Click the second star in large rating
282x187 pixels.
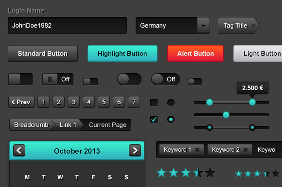[174, 172]
